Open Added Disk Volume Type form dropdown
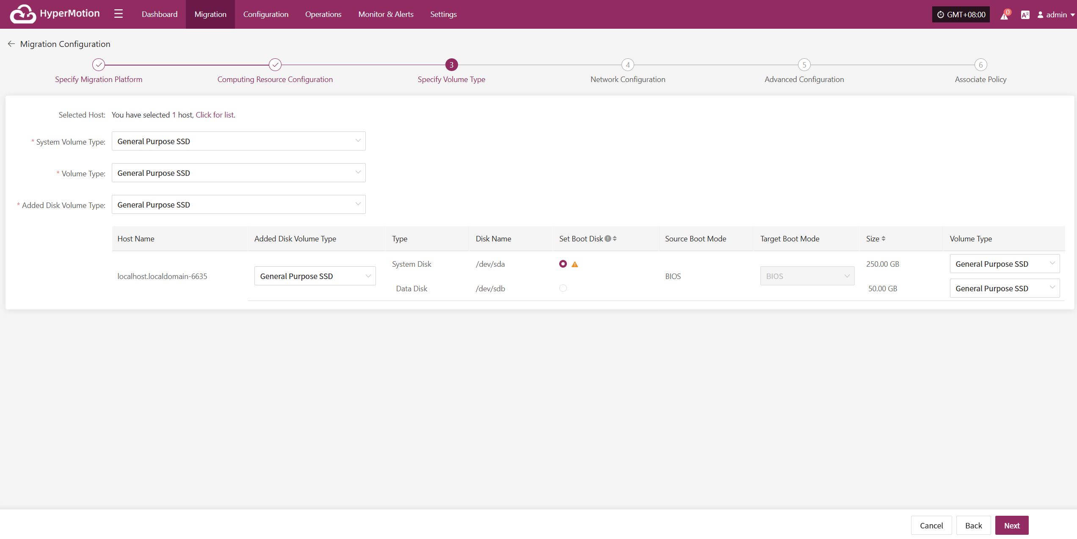1077x539 pixels. 238,205
